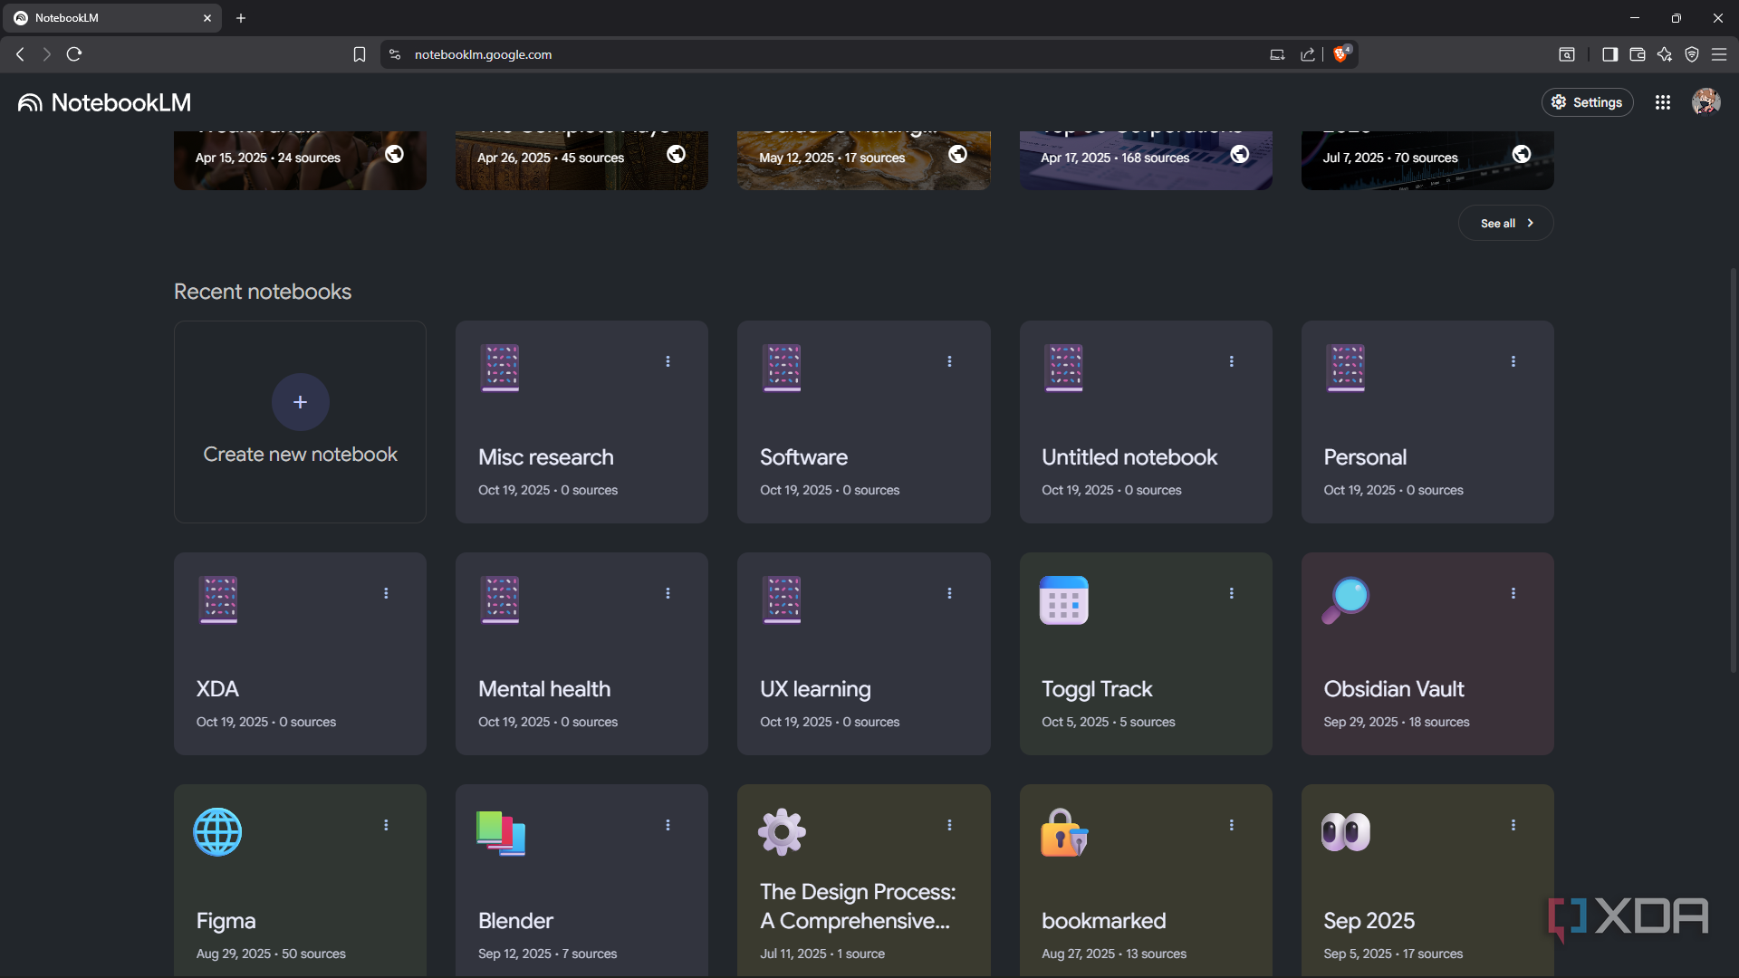Viewport: 1739px width, 978px height.
Task: Click the bookmarked padlock icon
Action: point(1063,831)
